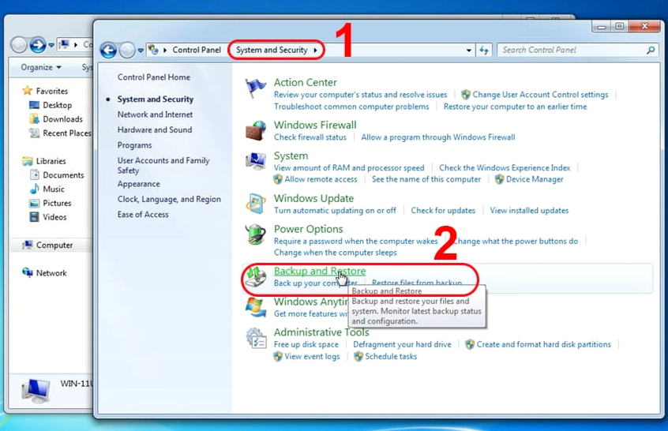The height and width of the screenshot is (431, 668).
Task: Click forward arrow in Control Panel window
Action: click(127, 51)
